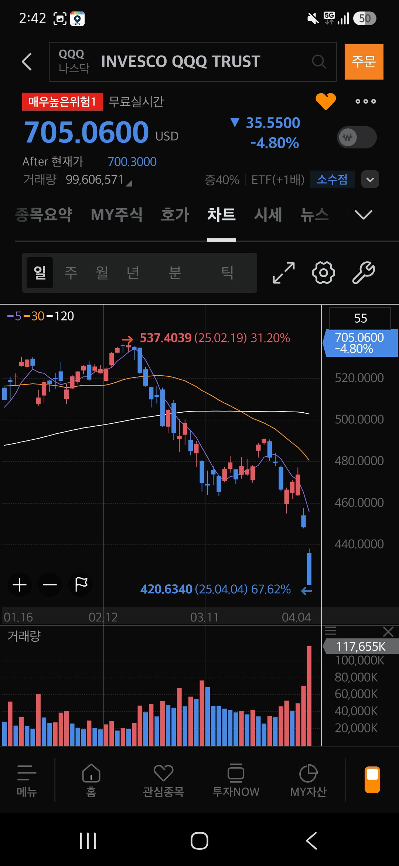This screenshot has height=866, width=399.
Task: Open volume panel hamburger menu
Action: [x=330, y=631]
